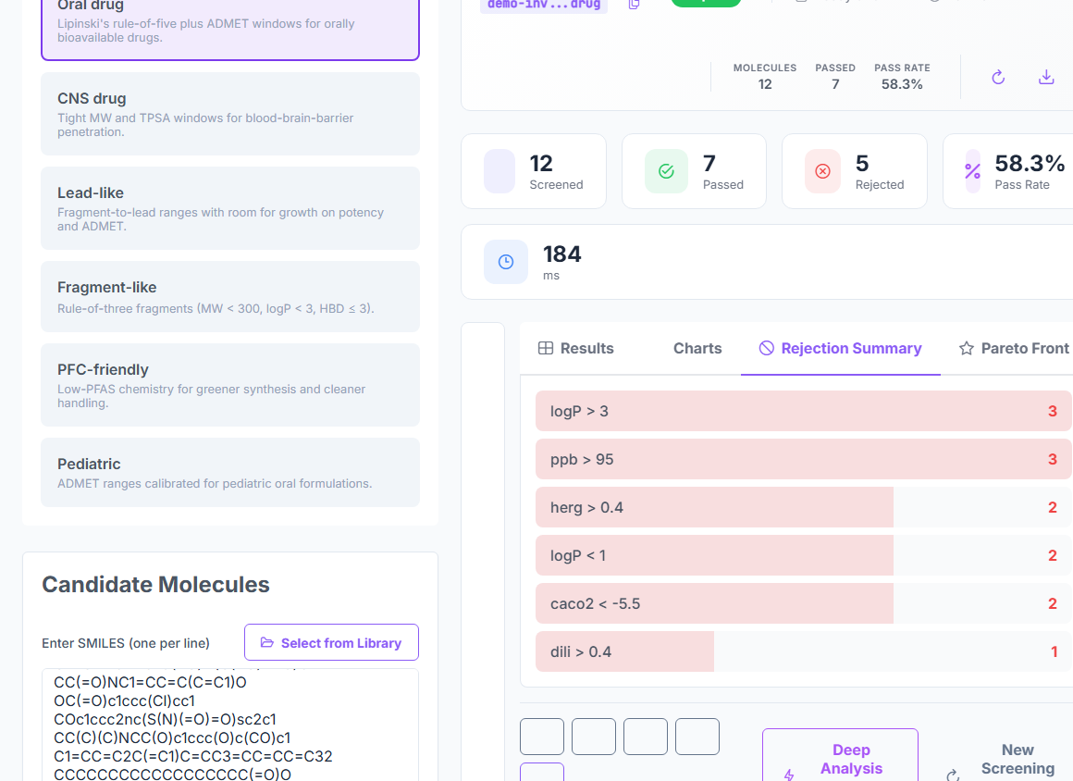Click the clock icon beside 184 ms

tap(506, 262)
